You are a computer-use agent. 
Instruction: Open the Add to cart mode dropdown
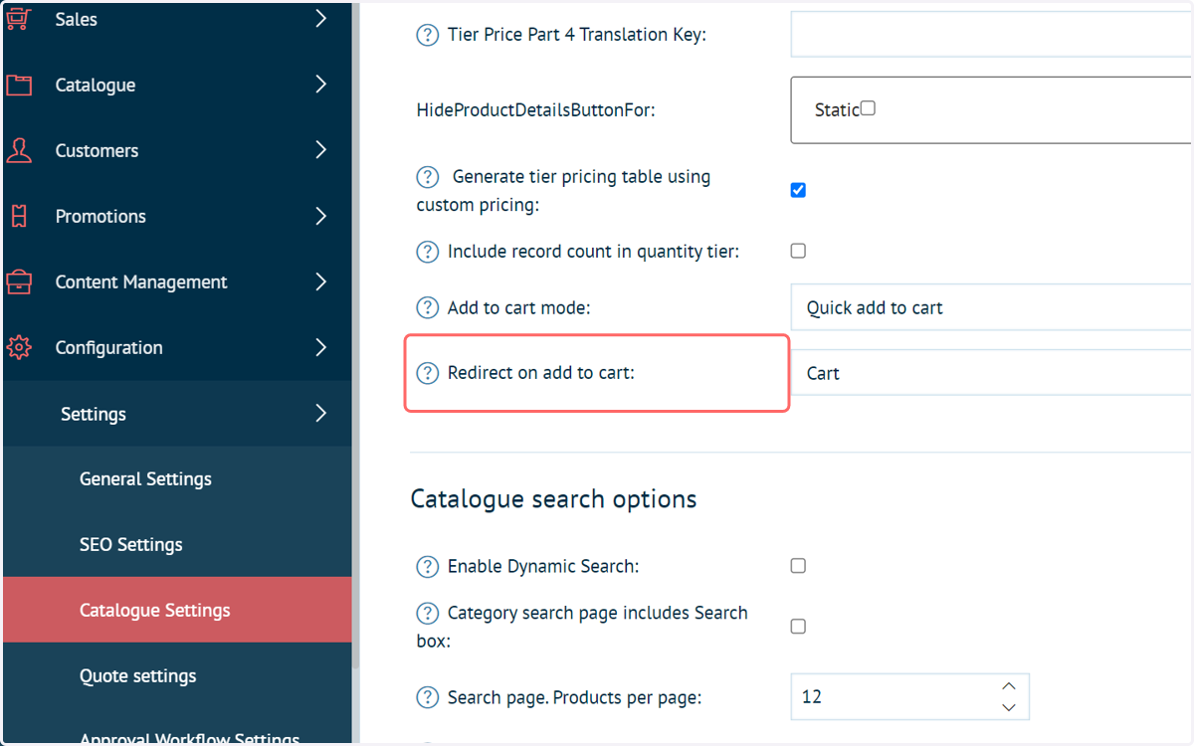coord(992,307)
